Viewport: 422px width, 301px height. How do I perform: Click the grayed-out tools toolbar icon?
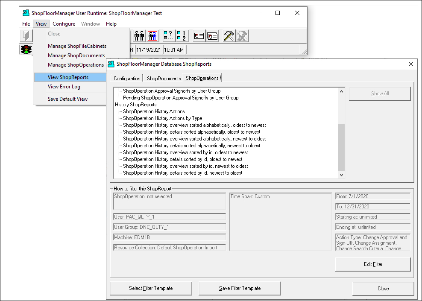(x=242, y=36)
